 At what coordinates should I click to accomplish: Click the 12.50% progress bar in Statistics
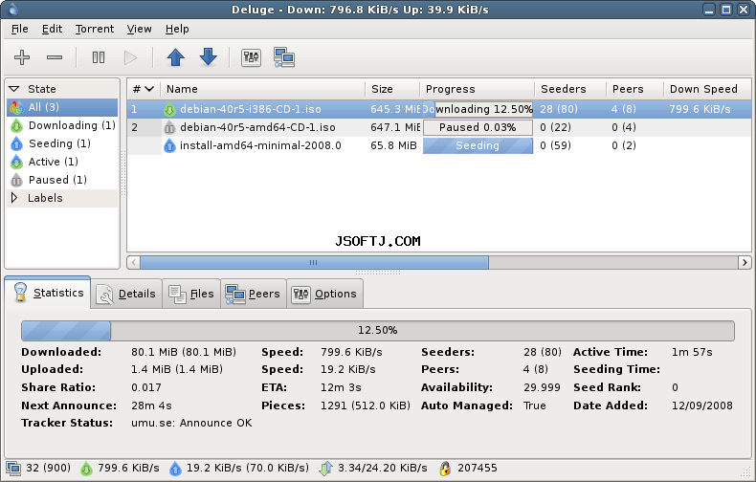coord(378,331)
